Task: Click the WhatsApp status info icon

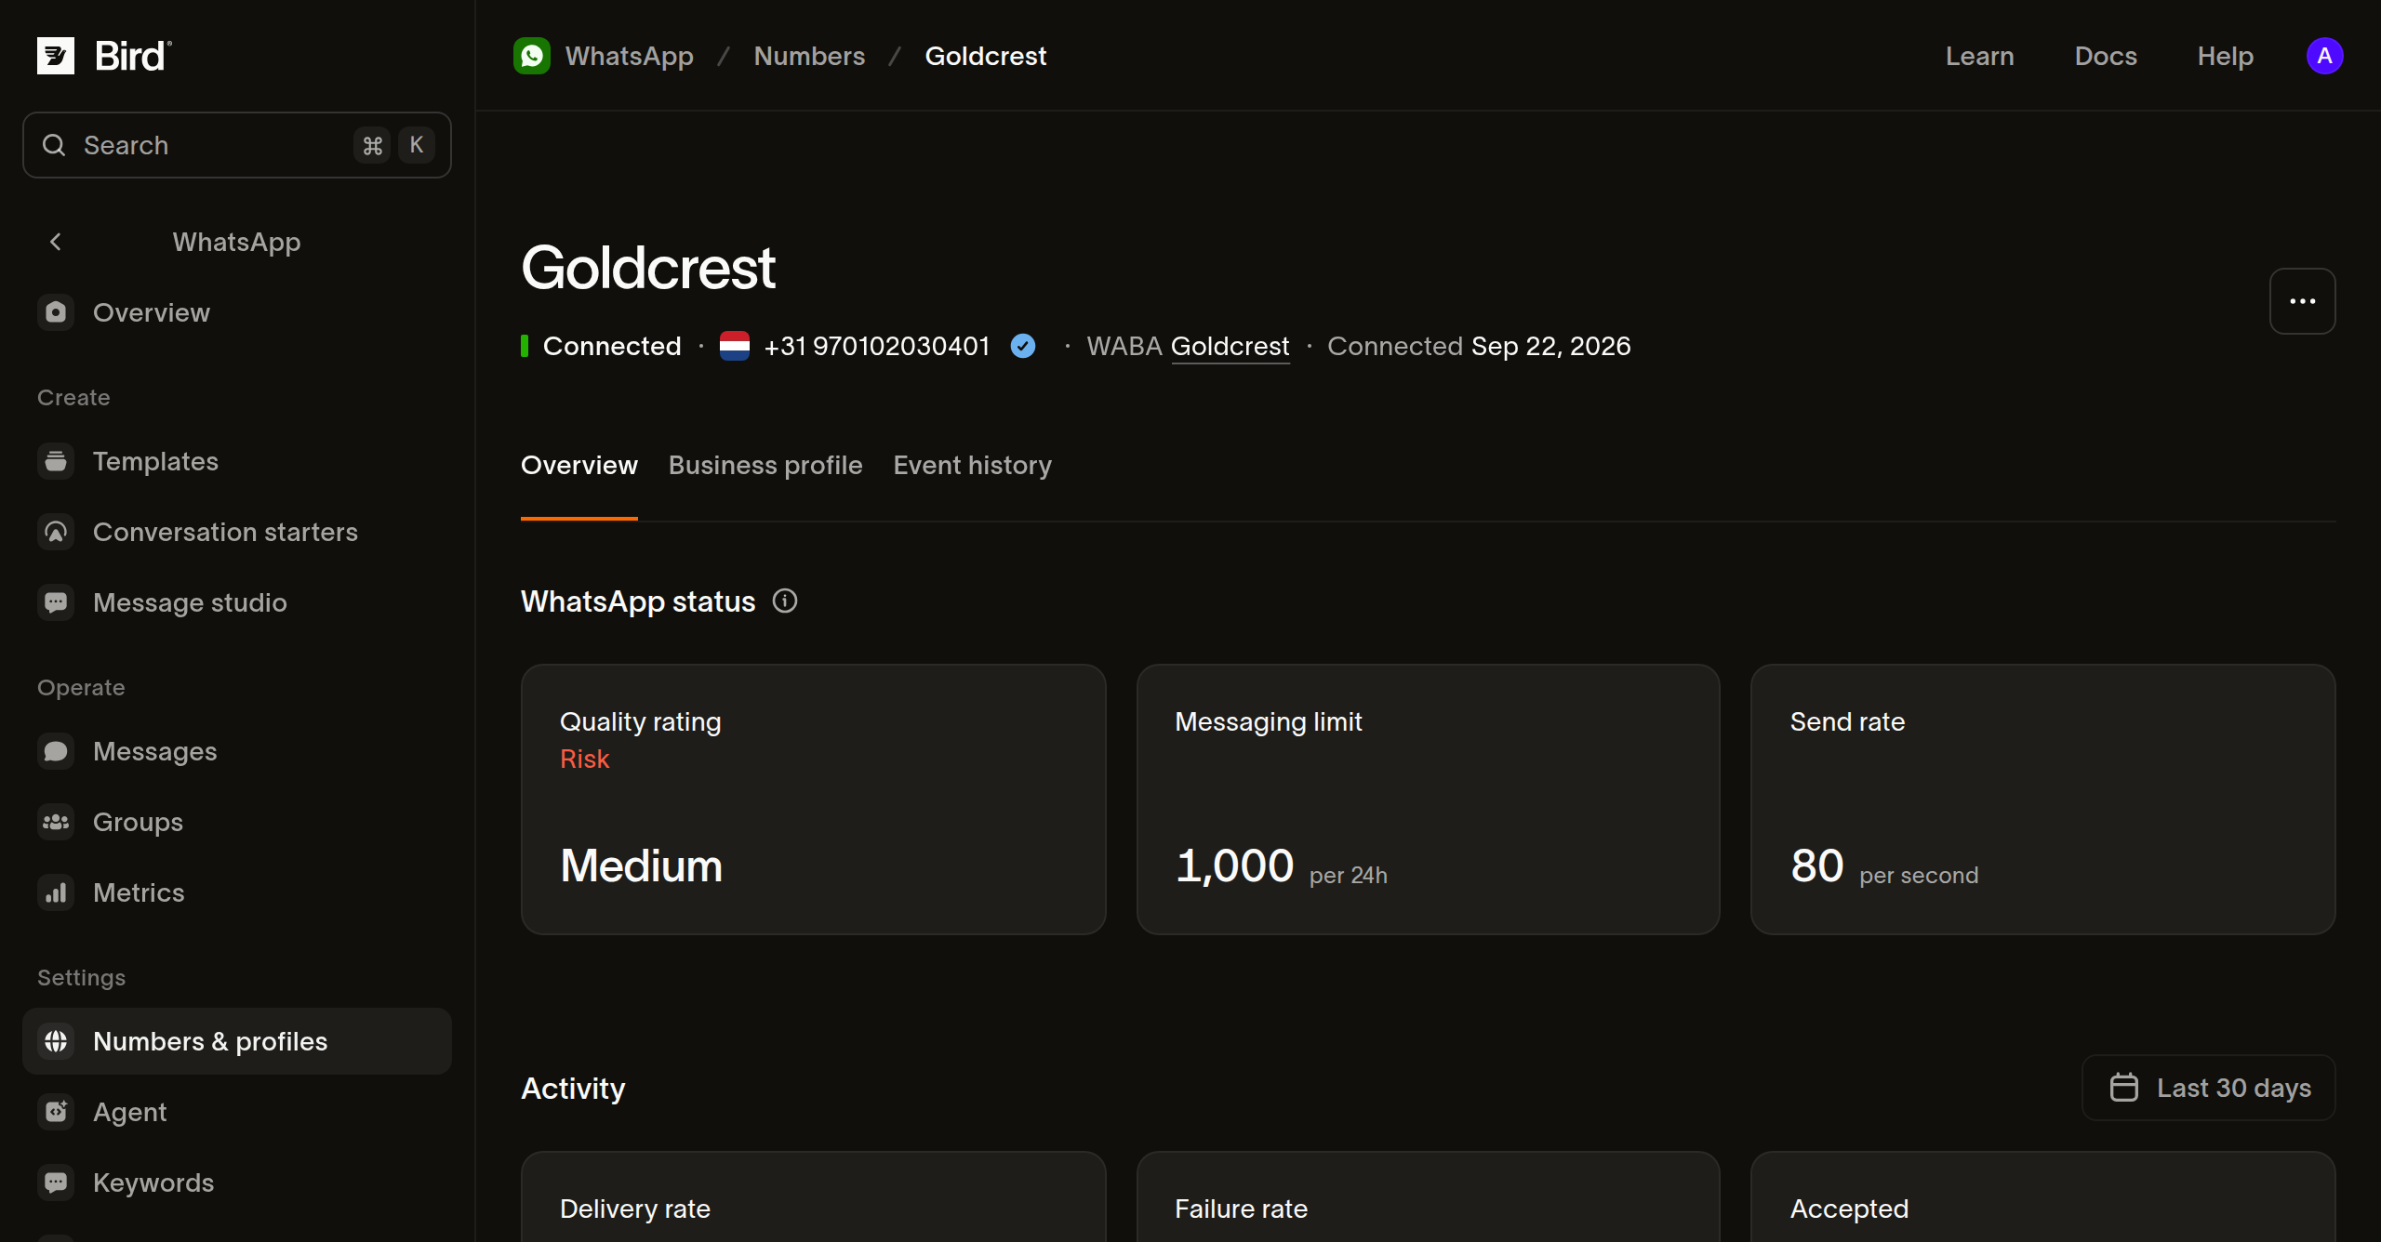Action: tap(785, 601)
